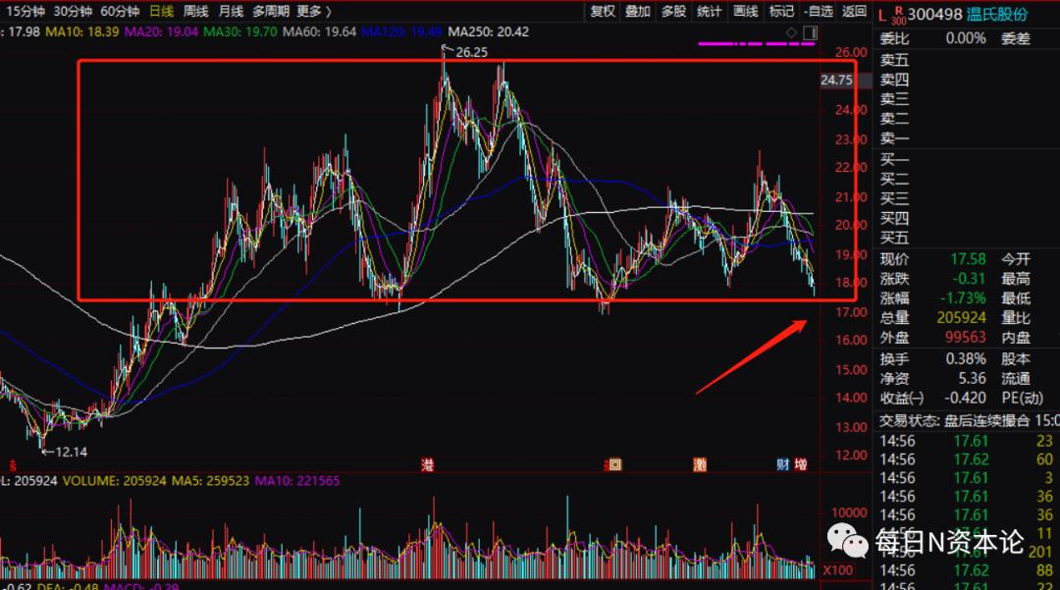Screen dimensions: 1060x590
Task: Activate the 画线 drawing tool
Action: [746, 12]
